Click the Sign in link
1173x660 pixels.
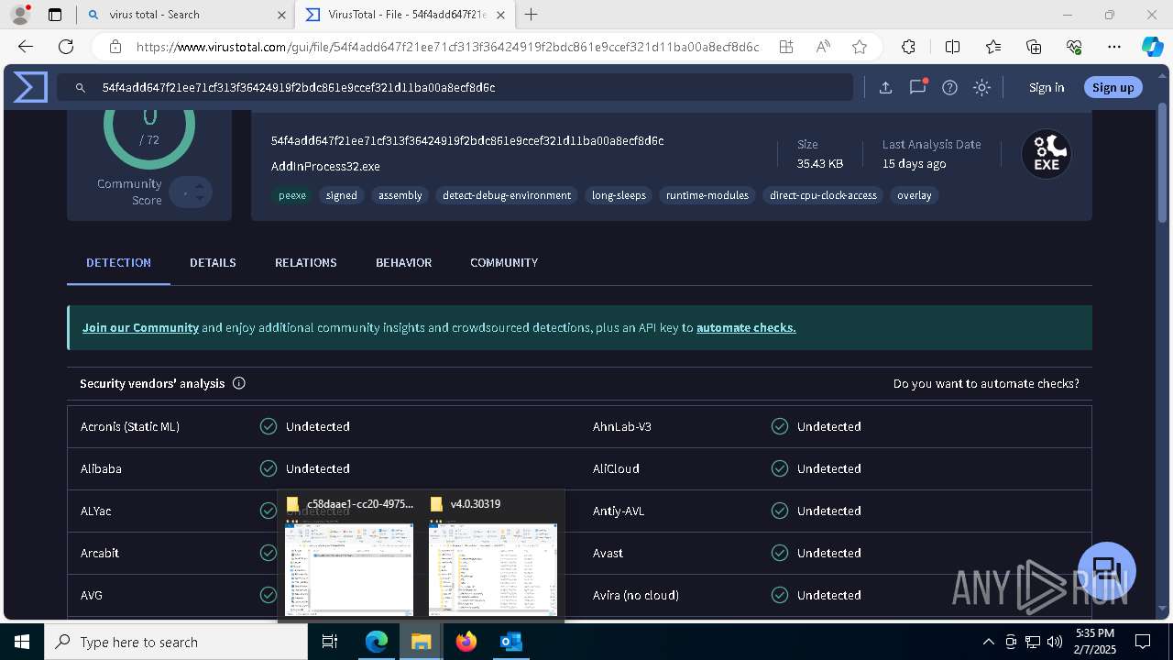(x=1047, y=87)
